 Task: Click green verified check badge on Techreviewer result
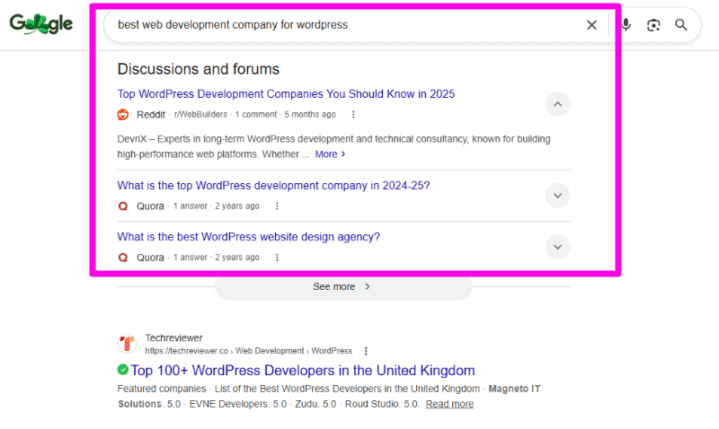coord(123,369)
